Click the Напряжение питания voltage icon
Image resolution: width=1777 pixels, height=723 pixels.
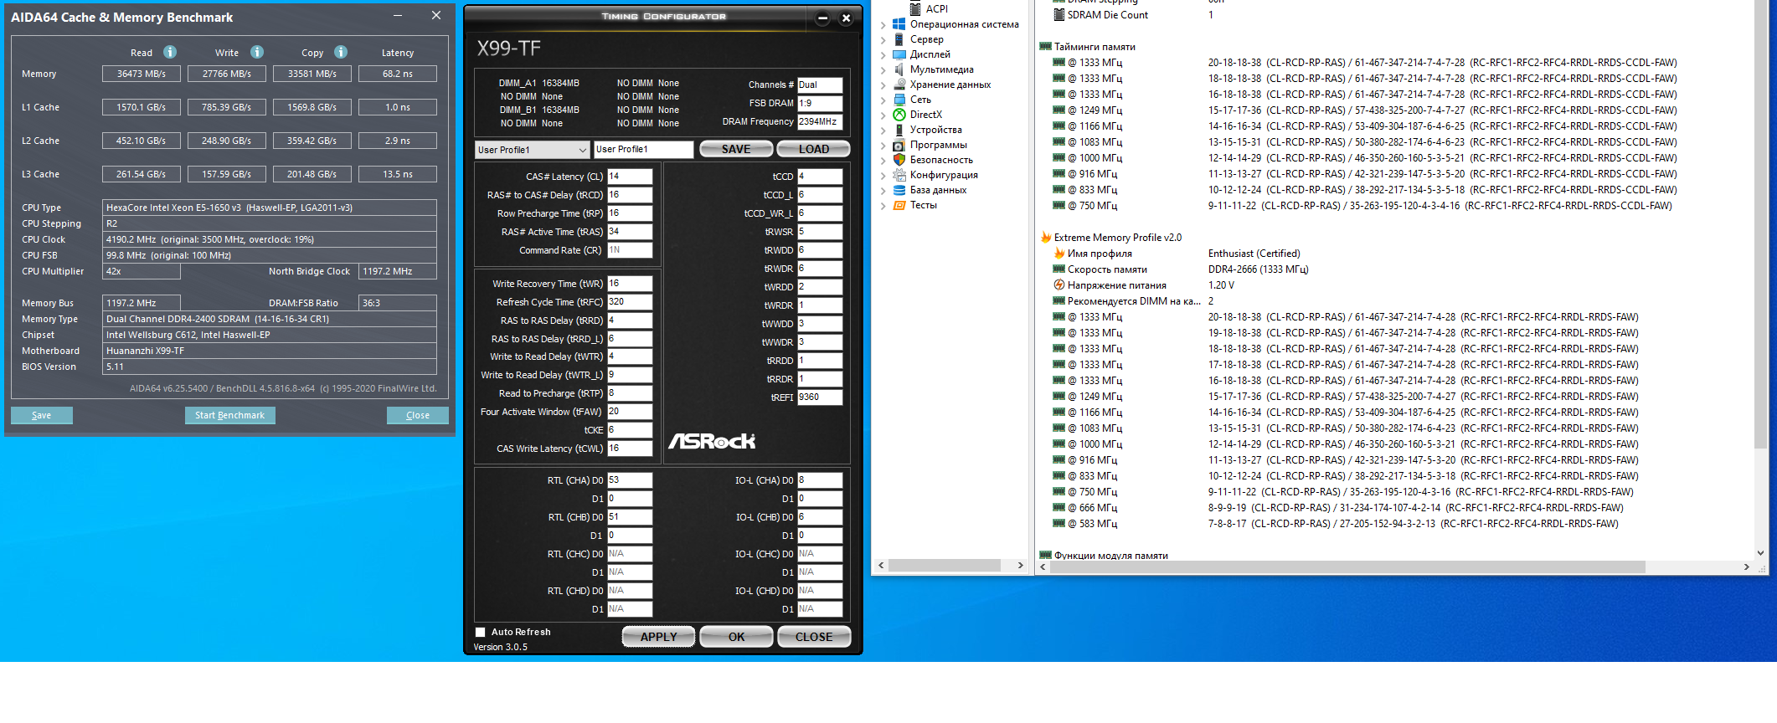(x=1059, y=285)
